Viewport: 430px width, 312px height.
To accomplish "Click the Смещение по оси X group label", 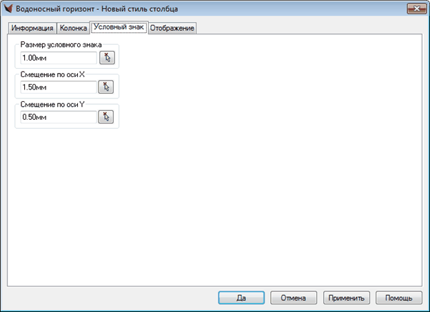I will (x=52, y=74).
